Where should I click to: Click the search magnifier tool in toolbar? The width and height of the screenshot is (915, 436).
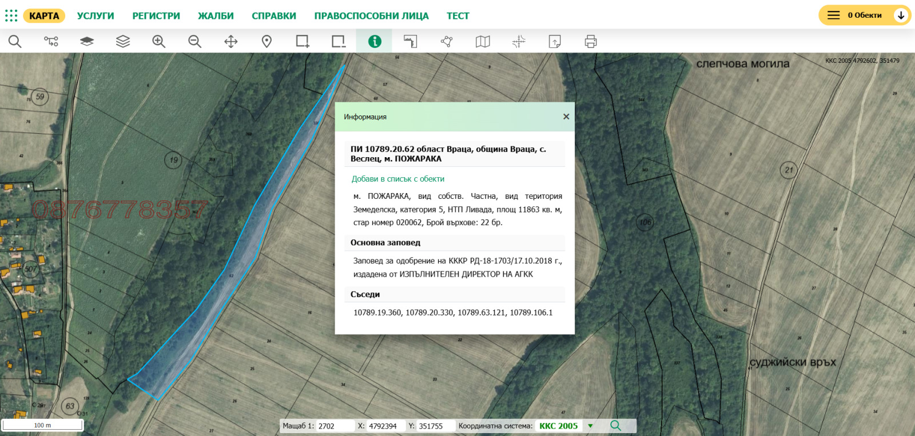15,41
